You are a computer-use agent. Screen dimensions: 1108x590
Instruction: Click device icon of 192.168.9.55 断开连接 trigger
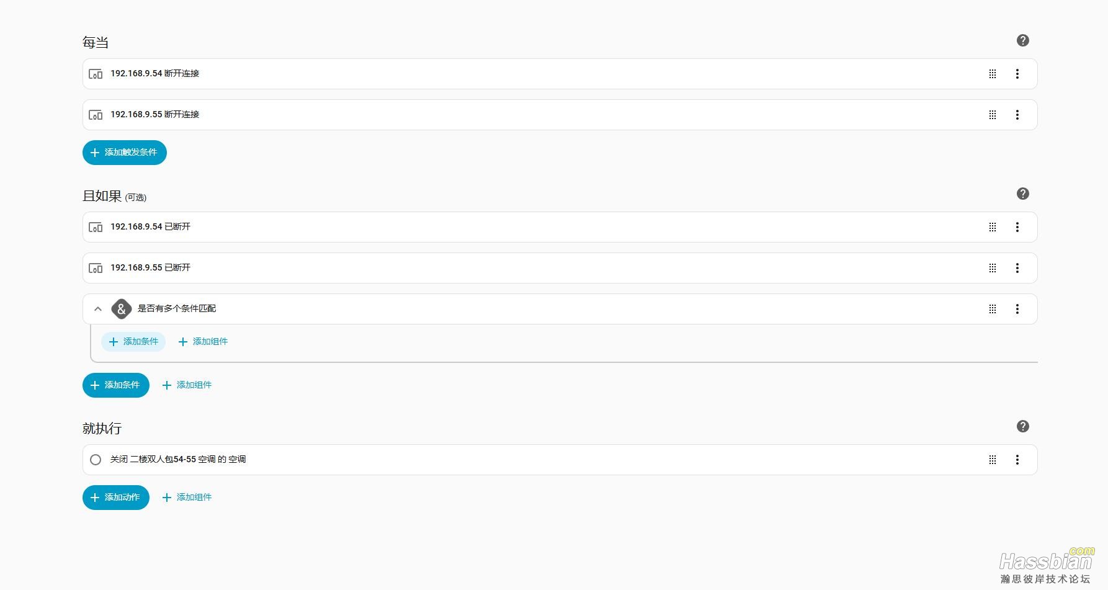(x=96, y=115)
